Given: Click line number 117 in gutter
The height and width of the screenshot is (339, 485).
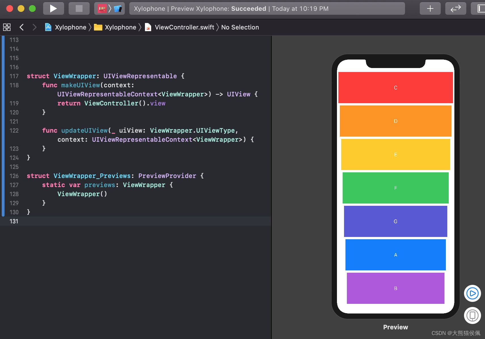Looking at the screenshot, I should (x=14, y=76).
